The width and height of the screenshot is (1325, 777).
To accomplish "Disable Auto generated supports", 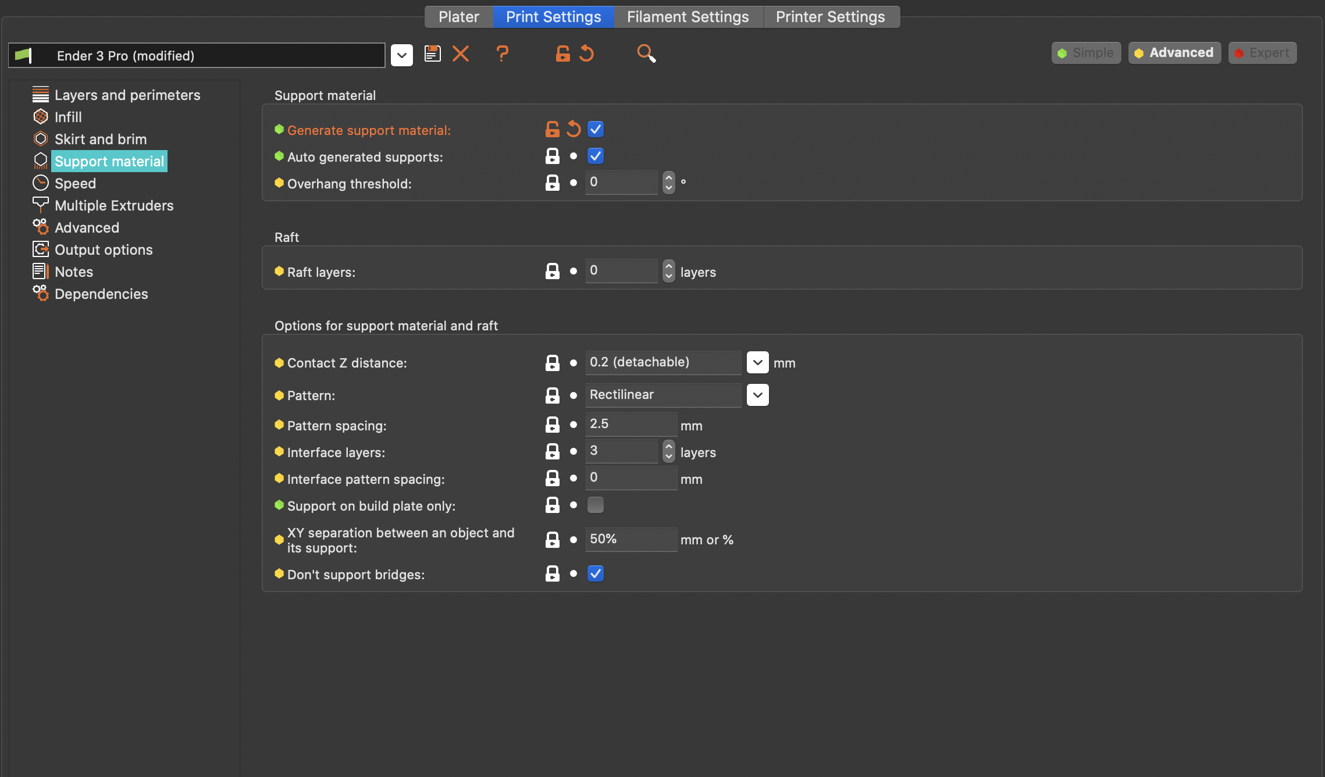I will tap(595, 155).
